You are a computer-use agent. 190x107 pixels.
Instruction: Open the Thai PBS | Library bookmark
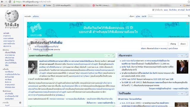click(102, 5)
